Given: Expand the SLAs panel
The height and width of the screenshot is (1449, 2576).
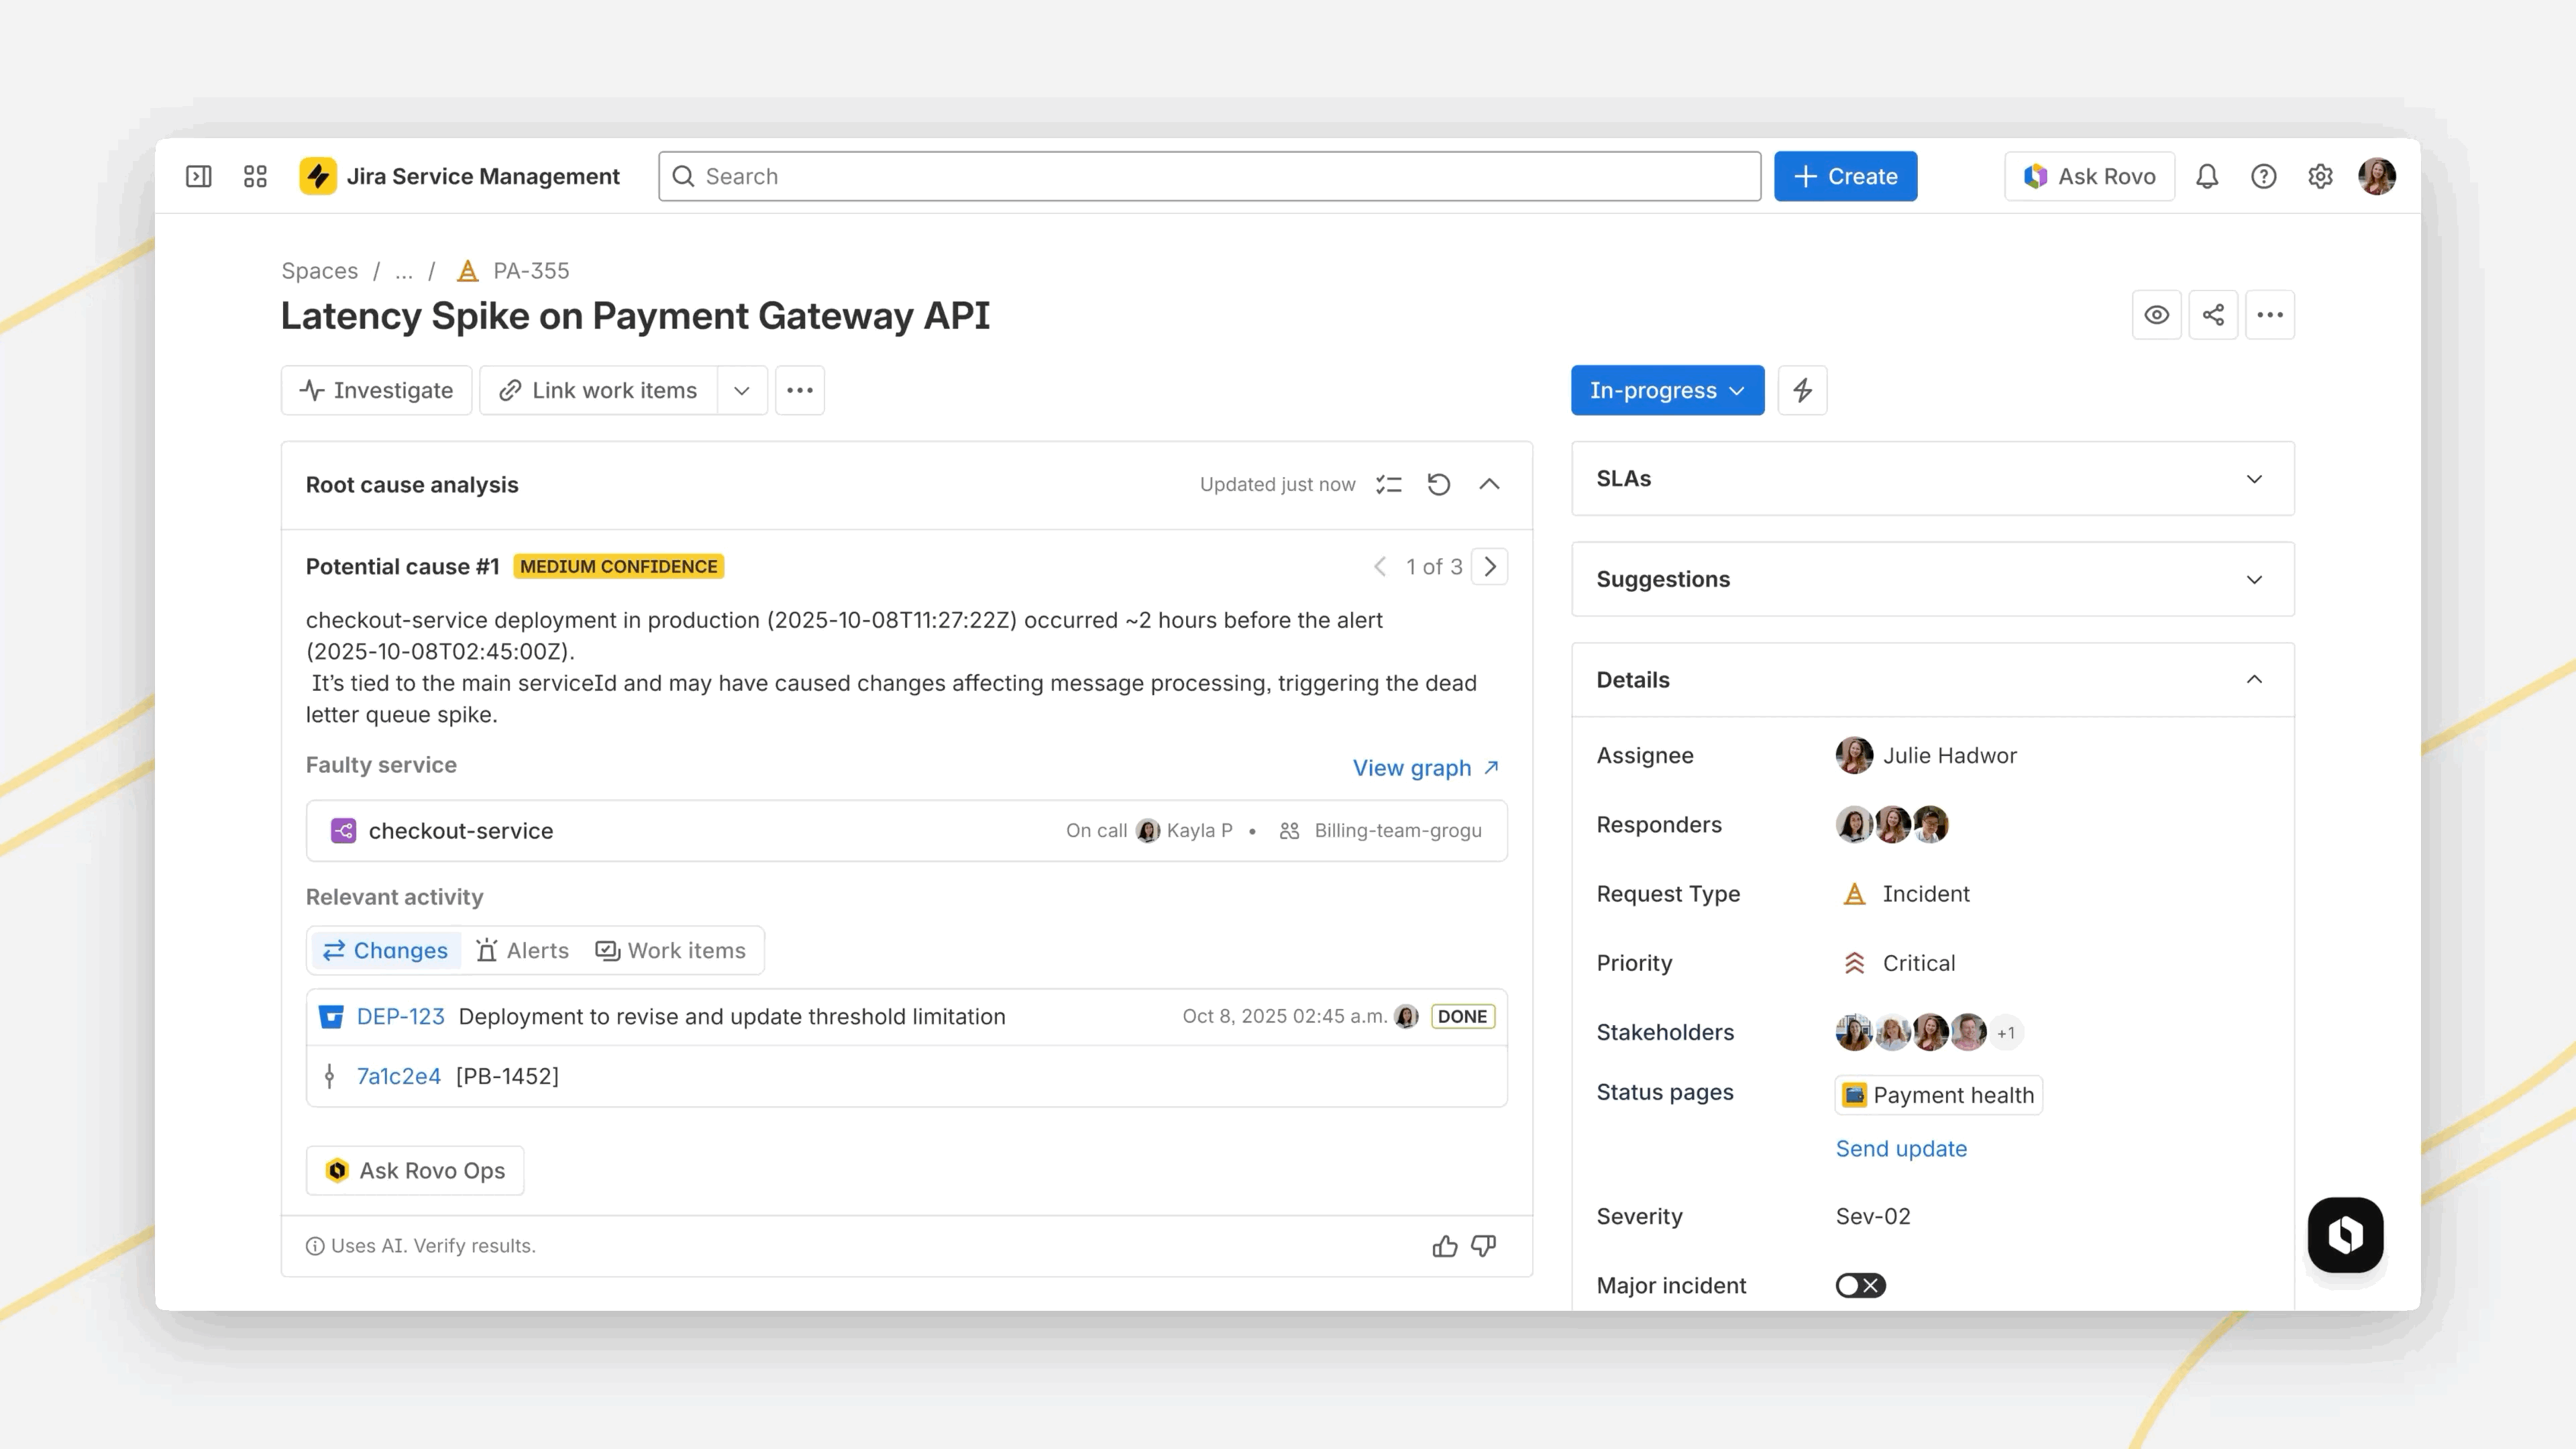Looking at the screenshot, I should pos(2253,479).
